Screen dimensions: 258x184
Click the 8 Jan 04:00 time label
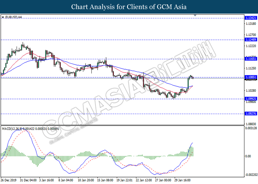[x=66, y=180]
